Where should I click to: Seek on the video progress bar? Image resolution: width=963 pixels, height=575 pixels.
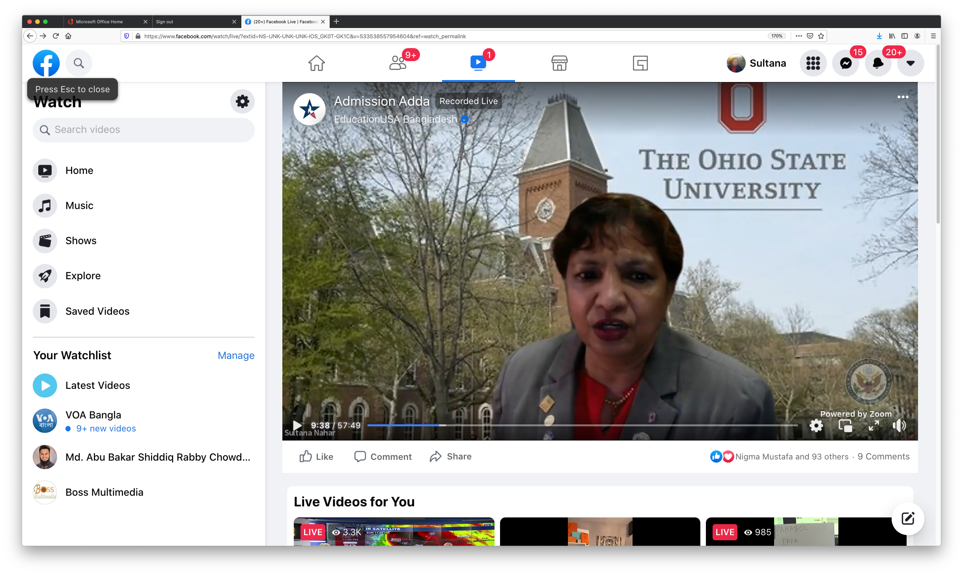point(582,425)
